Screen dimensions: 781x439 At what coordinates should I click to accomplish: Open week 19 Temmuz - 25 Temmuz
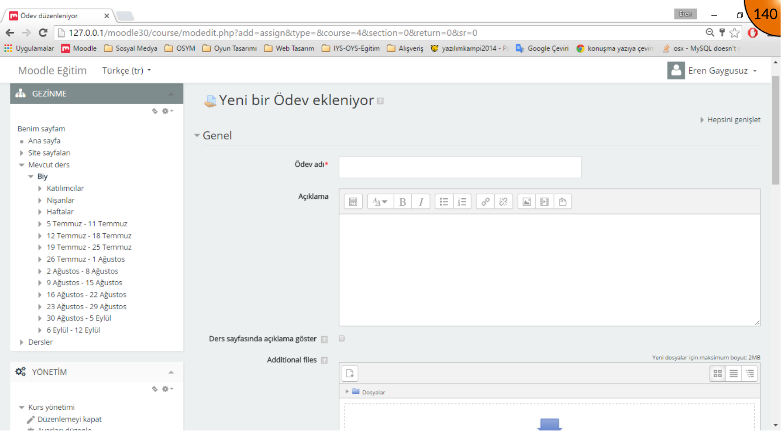[x=89, y=247]
